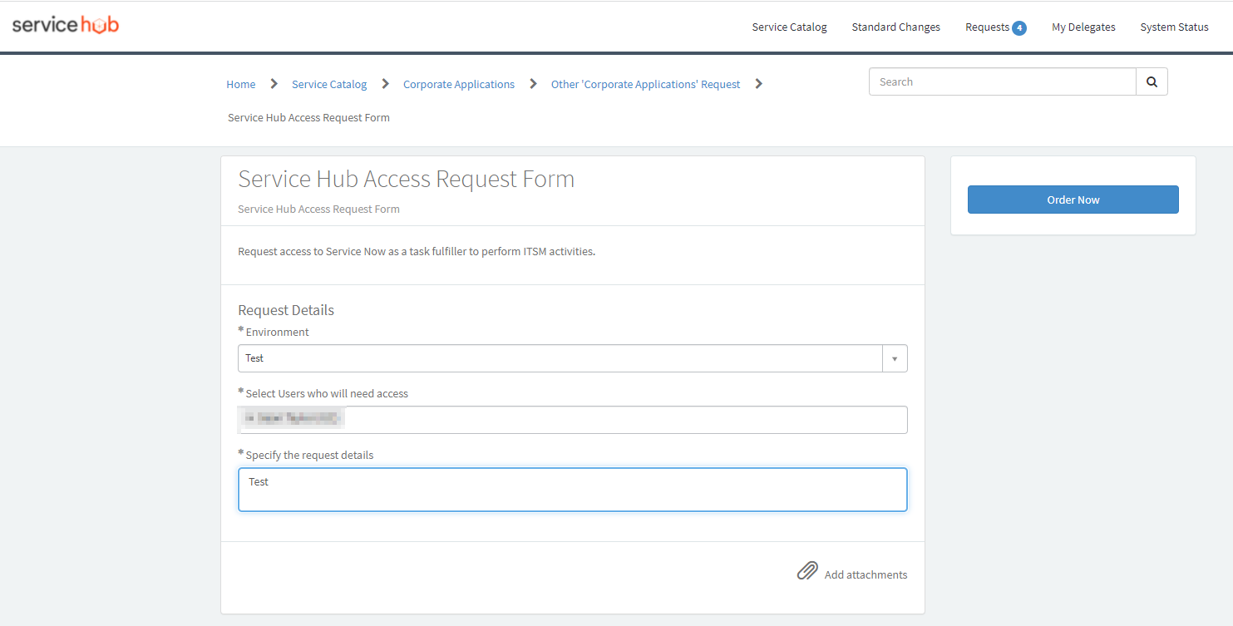This screenshot has width=1233, height=626.
Task: Navigate to the Corporate Applications breadcrumb
Action: pos(459,84)
